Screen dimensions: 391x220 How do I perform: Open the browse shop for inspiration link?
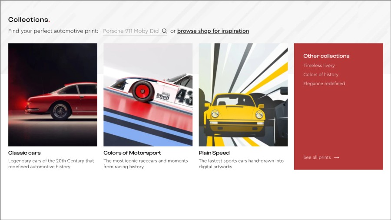(x=213, y=31)
